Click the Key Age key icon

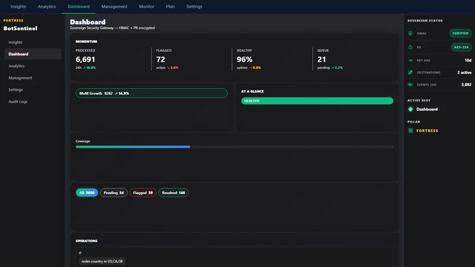[x=410, y=61]
